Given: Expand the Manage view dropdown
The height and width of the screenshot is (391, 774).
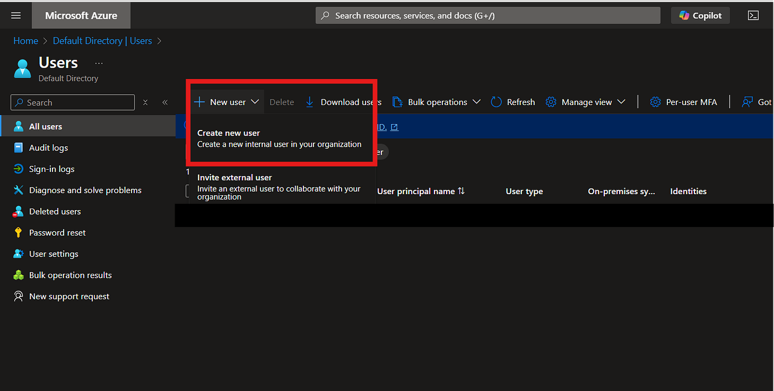Looking at the screenshot, I should click(x=585, y=102).
